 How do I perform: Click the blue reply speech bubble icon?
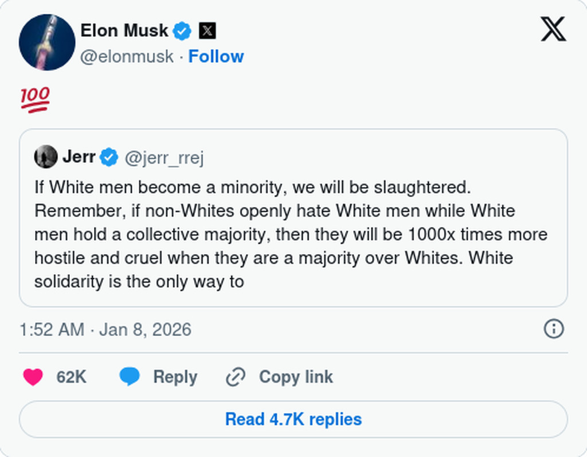[130, 377]
